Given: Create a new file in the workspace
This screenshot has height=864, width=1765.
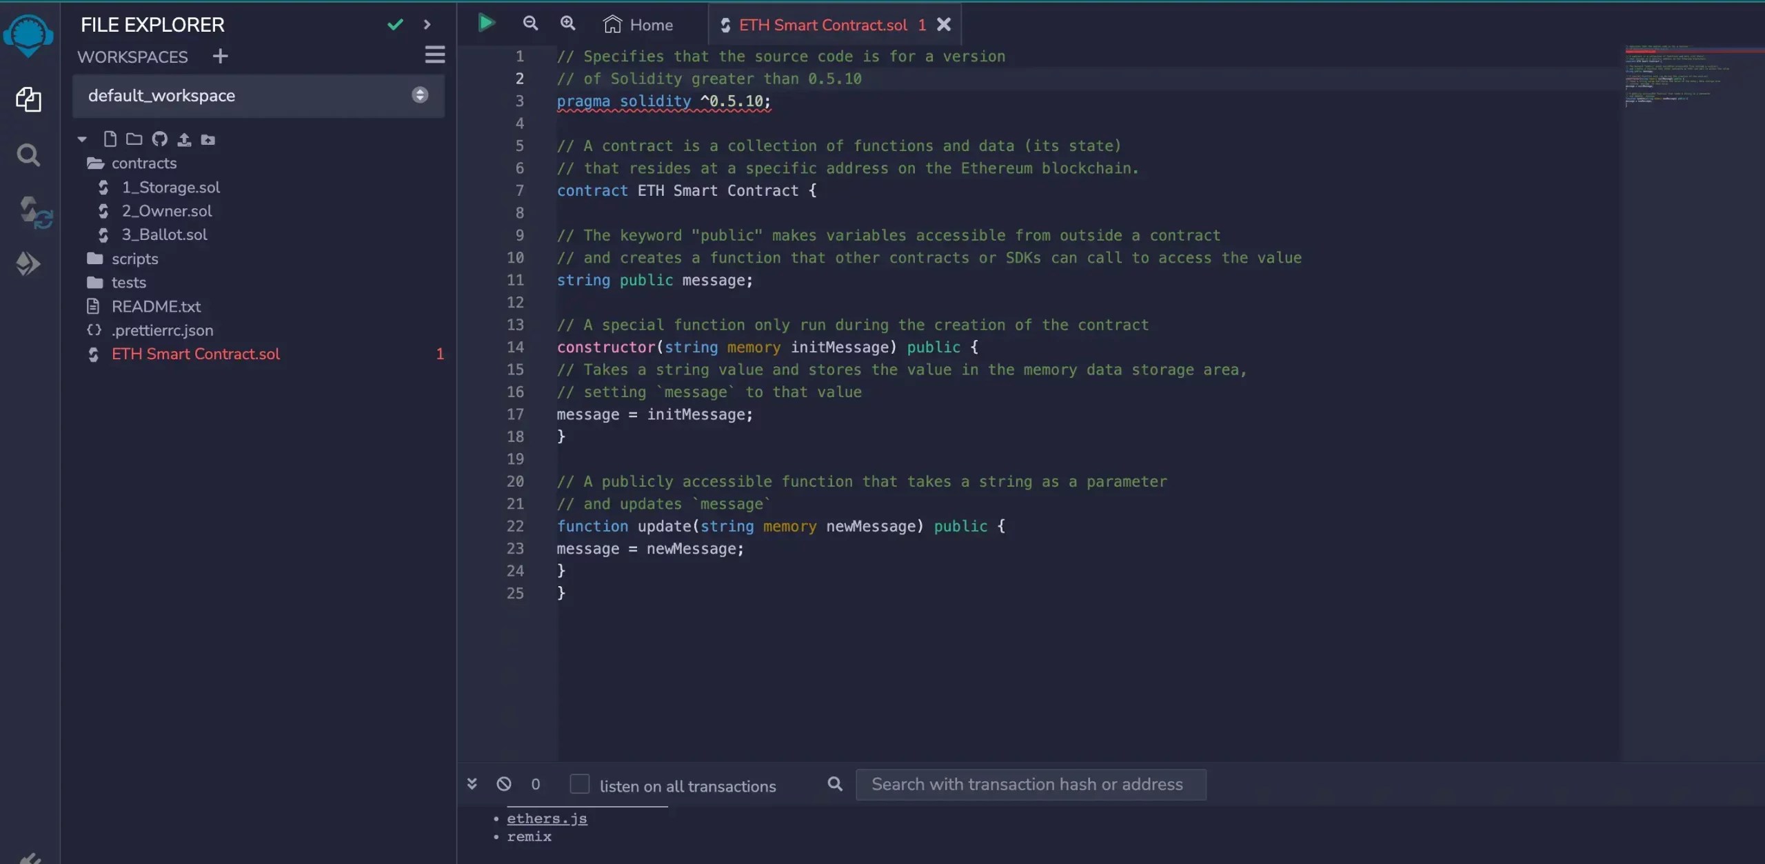Looking at the screenshot, I should [x=111, y=139].
